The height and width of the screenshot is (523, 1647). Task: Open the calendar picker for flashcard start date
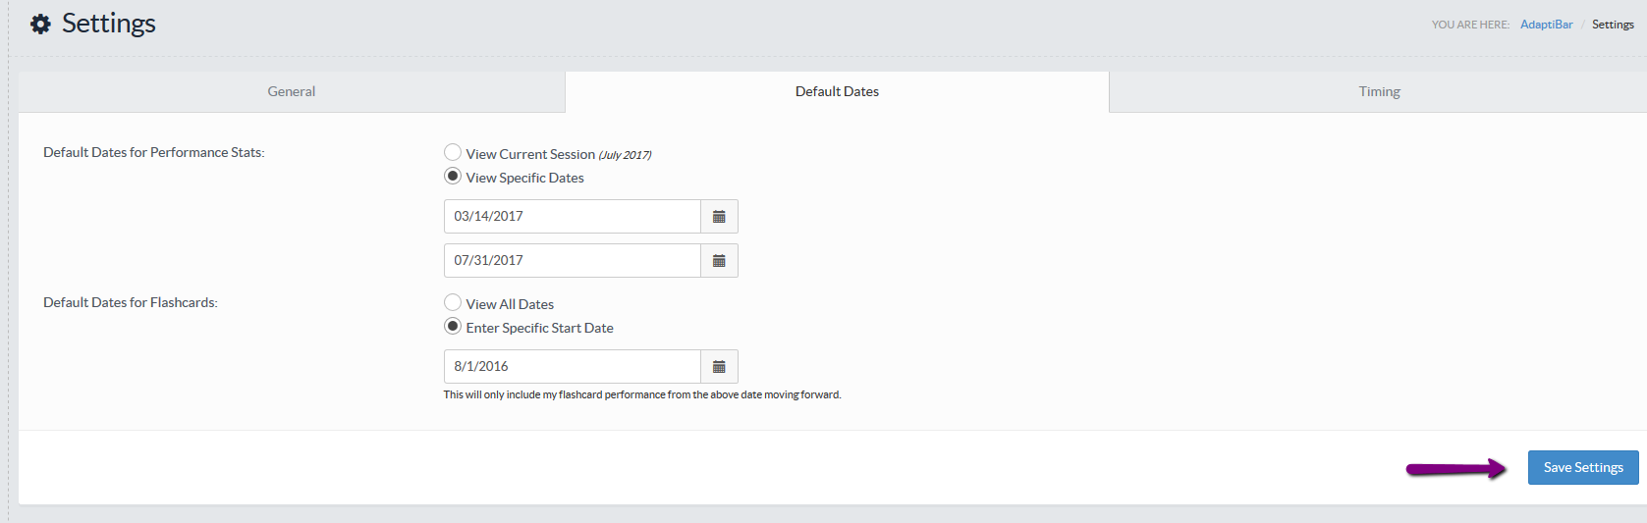(x=719, y=367)
